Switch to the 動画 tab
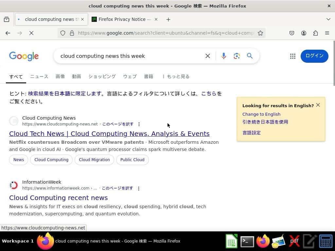335x251 pixels. (77, 76)
